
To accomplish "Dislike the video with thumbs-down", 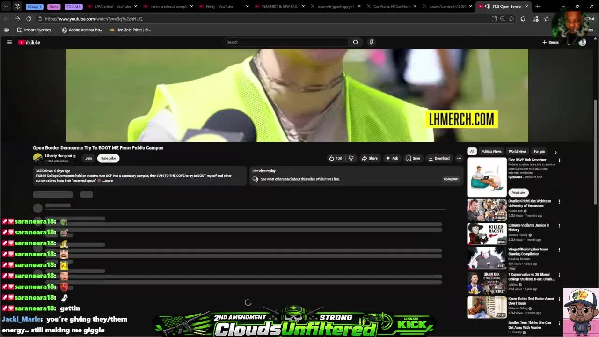I will pyautogui.click(x=351, y=158).
